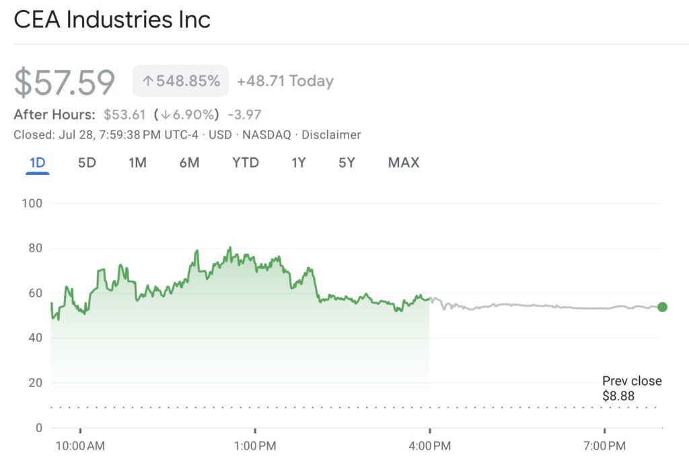Click the 1:00 PM axis label
This screenshot has height=467, width=689.
255,445
